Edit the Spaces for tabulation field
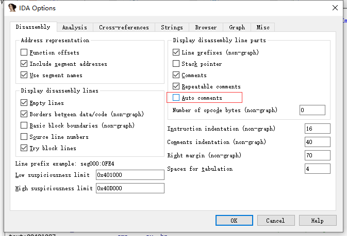 (x=317, y=169)
